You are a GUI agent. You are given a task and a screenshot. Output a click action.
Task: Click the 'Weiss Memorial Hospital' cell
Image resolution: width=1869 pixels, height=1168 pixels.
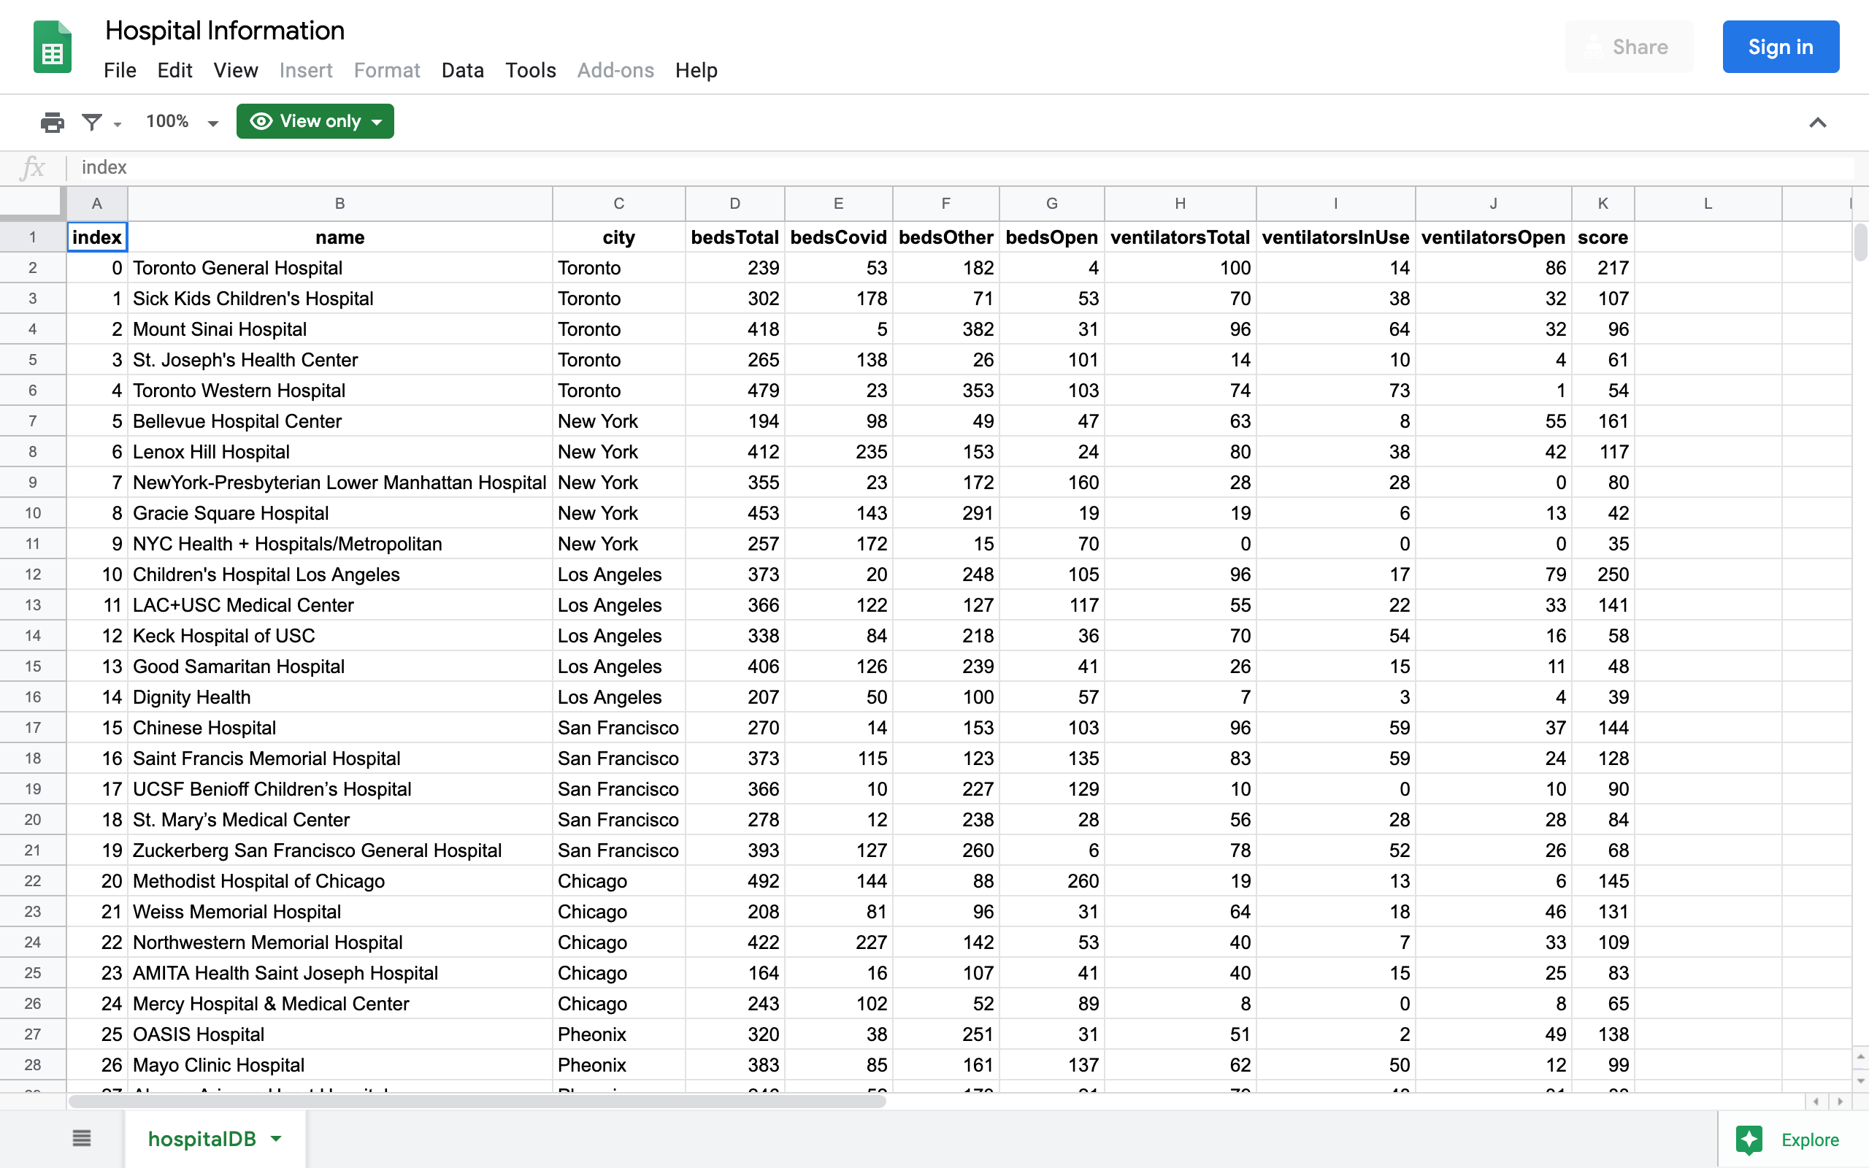click(339, 912)
